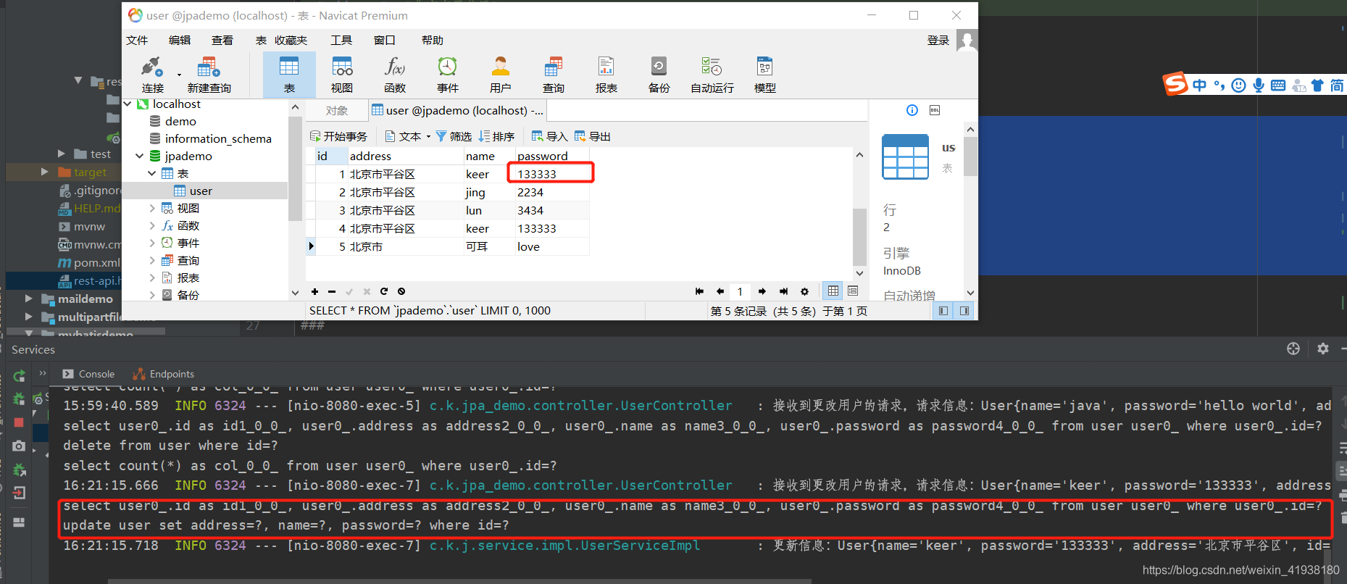The width and height of the screenshot is (1347, 584).
Task: Open Sogou emoji smiley icon
Action: click(1239, 85)
